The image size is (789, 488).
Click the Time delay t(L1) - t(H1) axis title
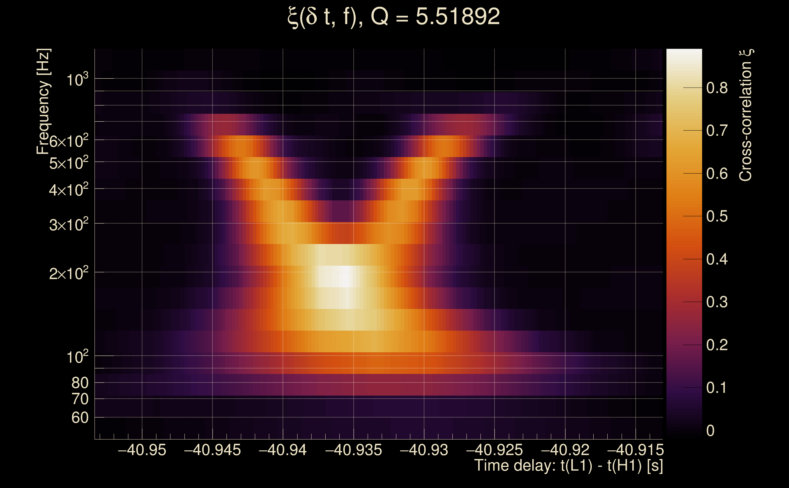click(568, 466)
